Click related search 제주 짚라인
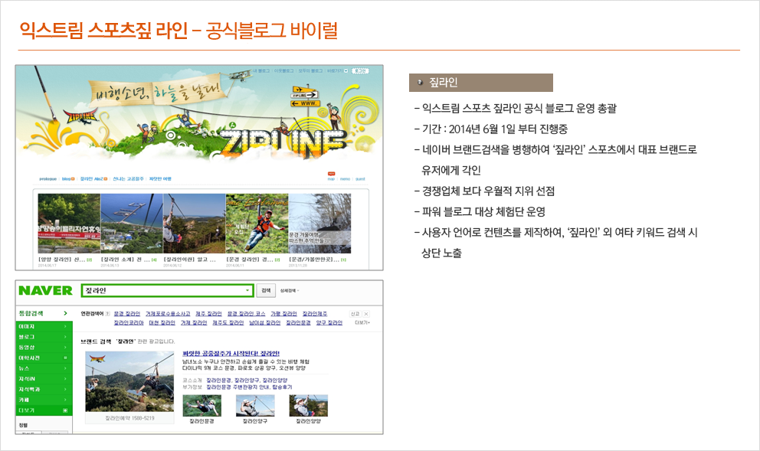Viewport: 760px width, 451px height. [x=208, y=314]
